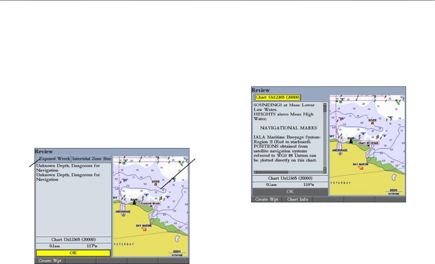
Task: Click the NAVIGATIONAL MARKS heading
Action: click(x=288, y=128)
